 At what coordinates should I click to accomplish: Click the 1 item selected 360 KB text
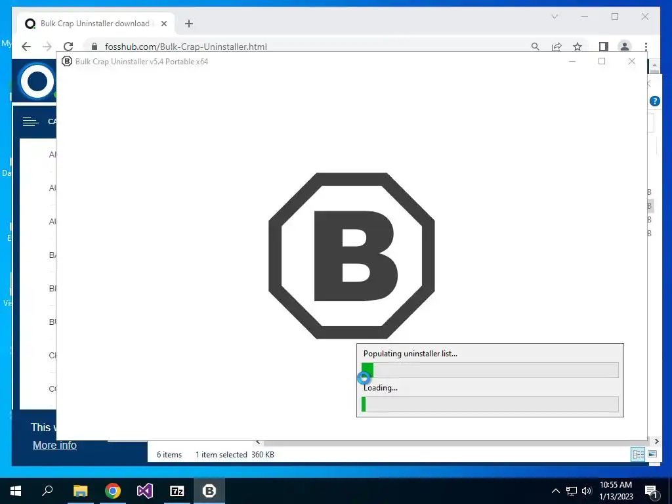pos(235,455)
